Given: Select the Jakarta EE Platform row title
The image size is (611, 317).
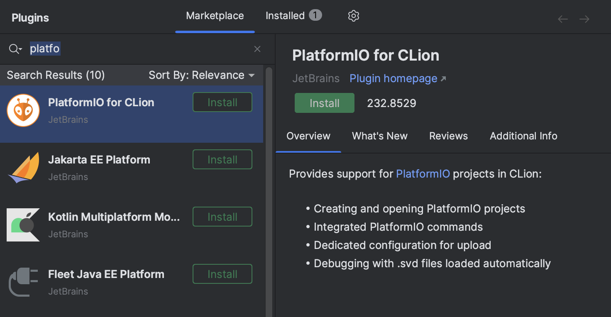Looking at the screenshot, I should [99, 160].
